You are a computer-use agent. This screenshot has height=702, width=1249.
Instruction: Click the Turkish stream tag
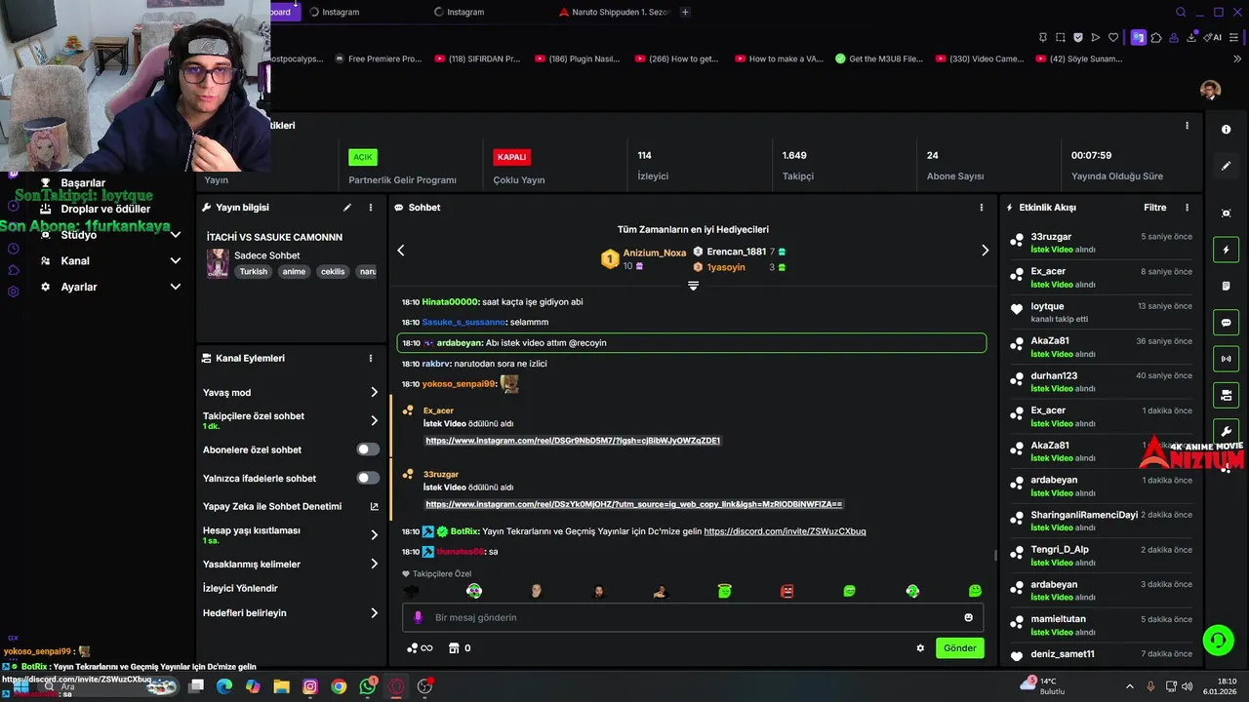pos(253,272)
